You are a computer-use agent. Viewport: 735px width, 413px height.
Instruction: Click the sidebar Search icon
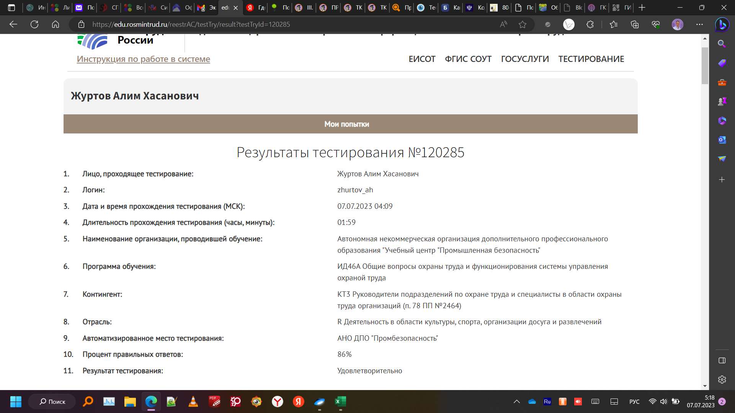[722, 44]
